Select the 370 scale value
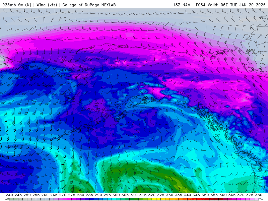 241,195
